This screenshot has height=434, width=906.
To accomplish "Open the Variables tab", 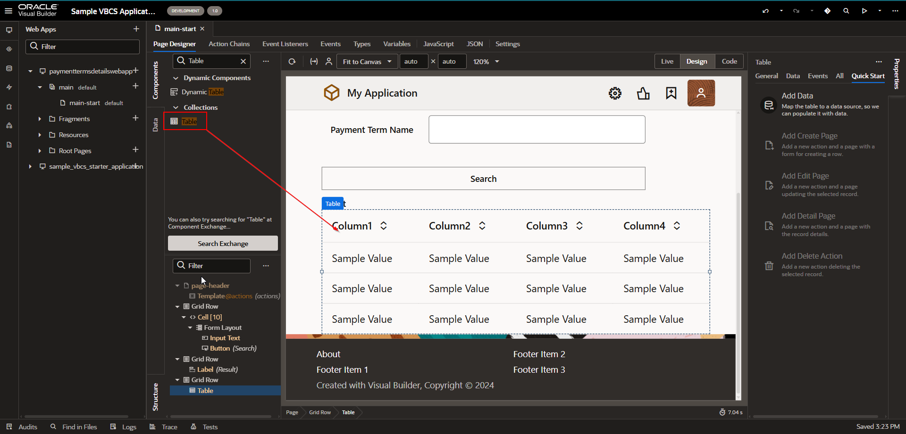I will click(397, 44).
